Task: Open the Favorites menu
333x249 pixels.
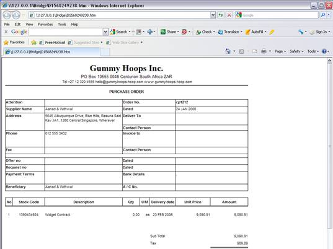Action: tap(45, 24)
